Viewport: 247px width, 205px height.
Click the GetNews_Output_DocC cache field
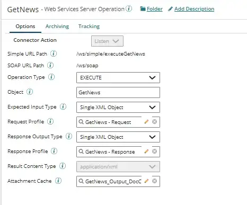(x=118, y=181)
